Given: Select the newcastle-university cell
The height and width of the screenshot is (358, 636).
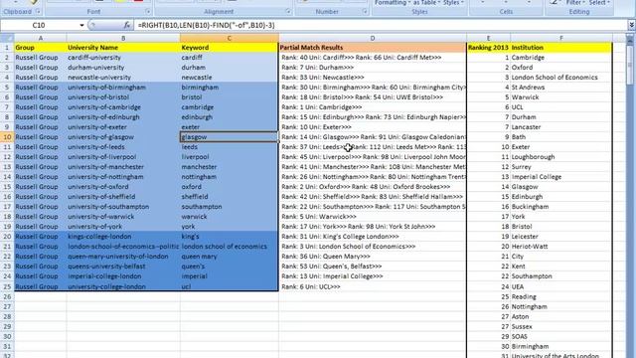Looking at the screenshot, I should 123,78.
